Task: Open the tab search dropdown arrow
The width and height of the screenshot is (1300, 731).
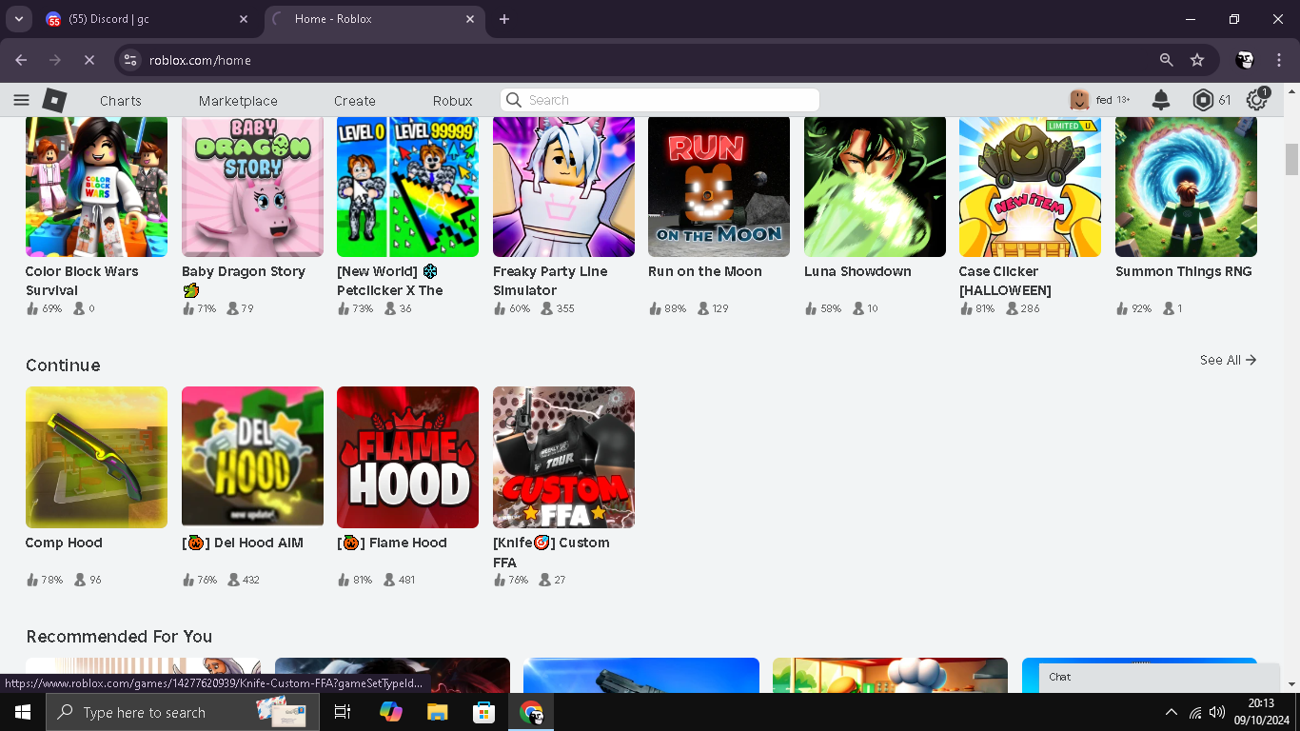Action: [18, 19]
